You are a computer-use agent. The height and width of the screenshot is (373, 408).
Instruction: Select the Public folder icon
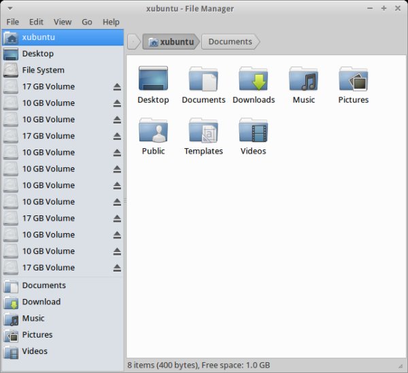tap(153, 130)
